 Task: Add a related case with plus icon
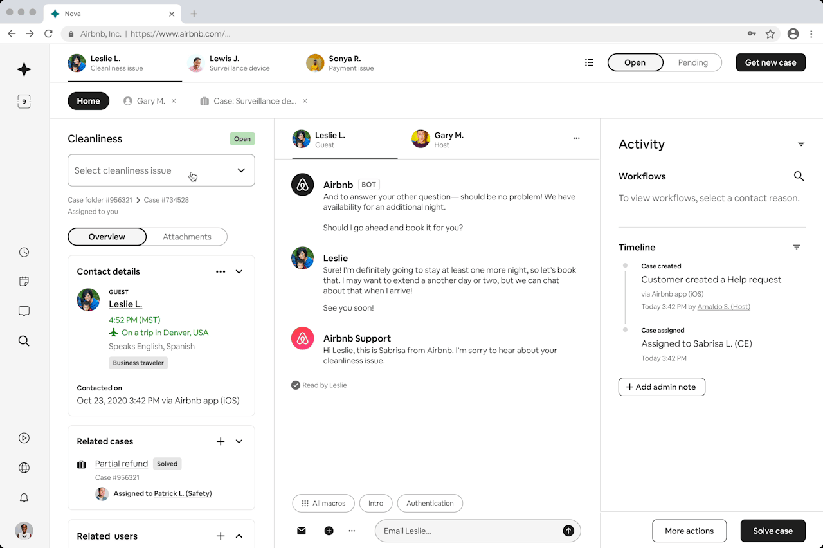221,441
